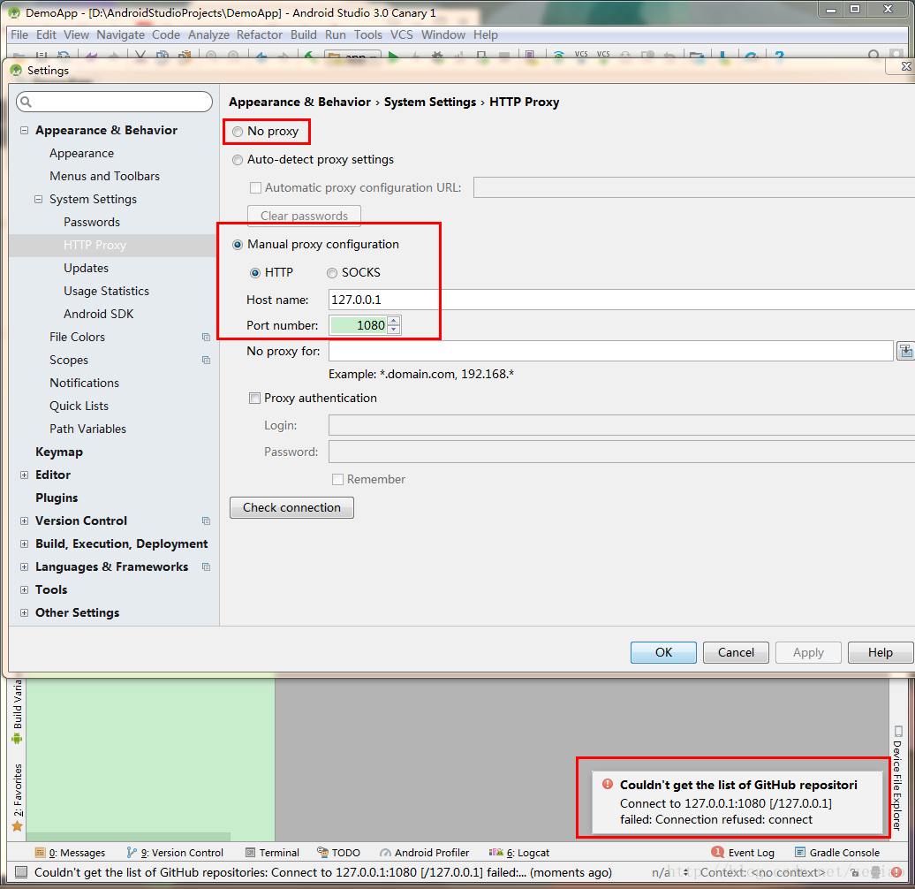Open the expand icon next to No proxy for field
Screen dimensions: 915x889
(905, 352)
